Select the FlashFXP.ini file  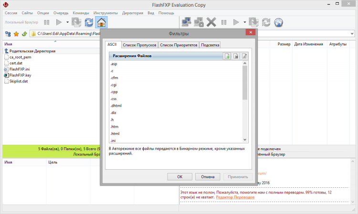pyautogui.click(x=20, y=69)
